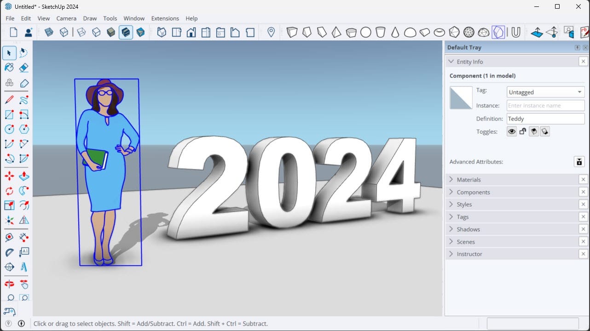Show Advanced Attributes in Entity Info
This screenshot has height=331, width=590.
pos(579,161)
